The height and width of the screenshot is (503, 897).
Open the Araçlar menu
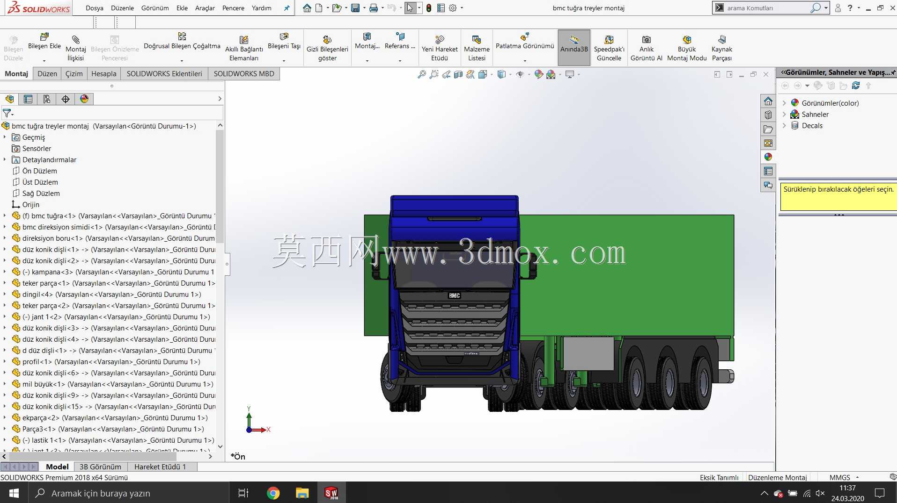tap(205, 8)
